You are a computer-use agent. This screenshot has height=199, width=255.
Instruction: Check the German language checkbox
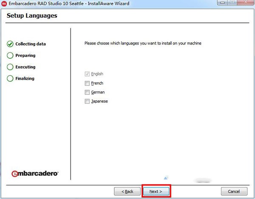tap(87, 92)
